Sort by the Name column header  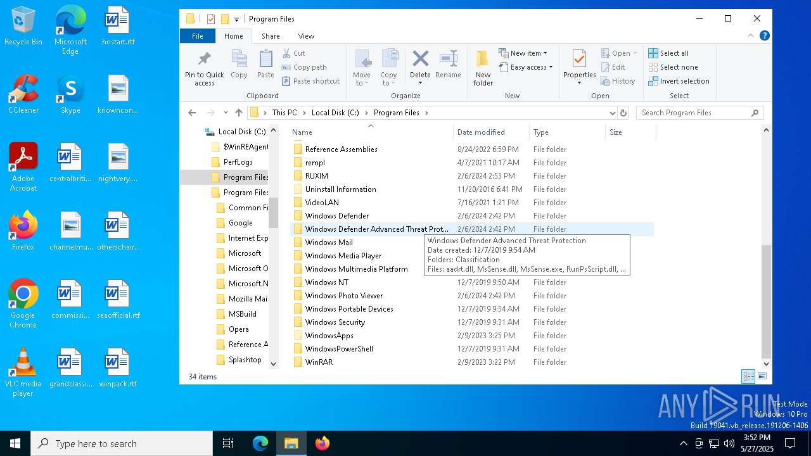coord(371,132)
